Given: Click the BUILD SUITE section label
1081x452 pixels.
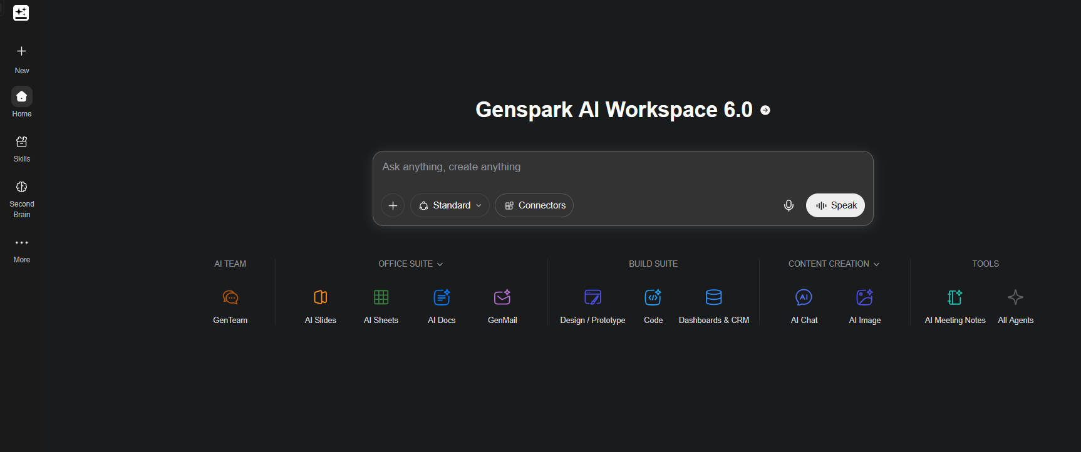Looking at the screenshot, I should [653, 264].
